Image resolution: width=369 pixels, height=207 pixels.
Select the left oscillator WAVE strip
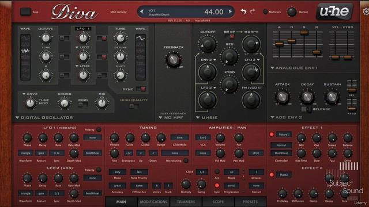(x=25, y=57)
